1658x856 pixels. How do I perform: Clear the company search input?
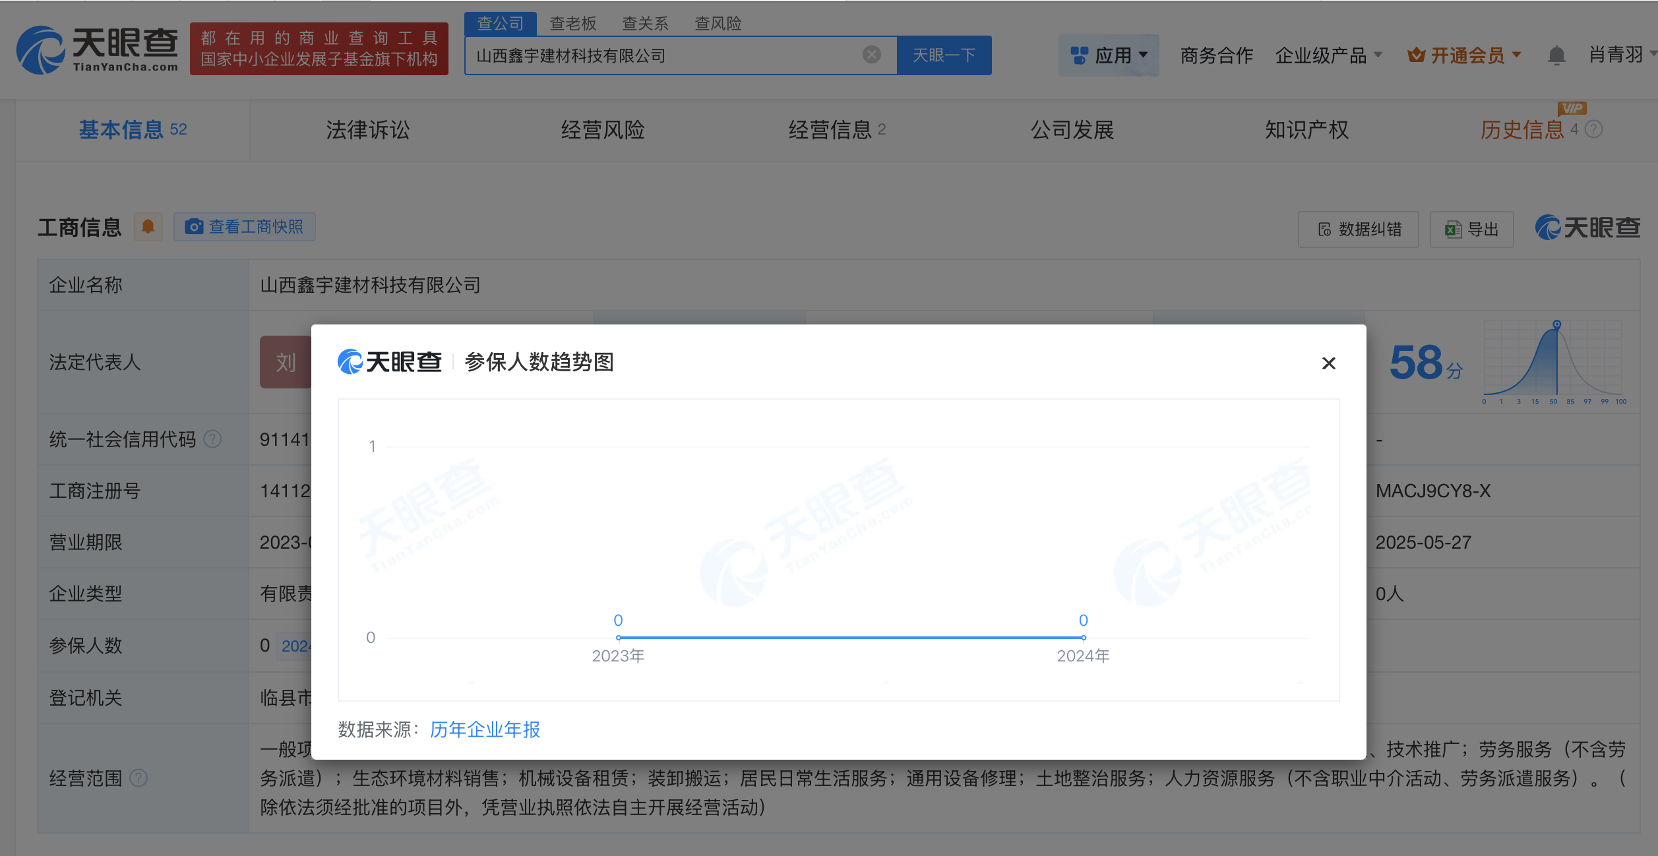pos(871,55)
